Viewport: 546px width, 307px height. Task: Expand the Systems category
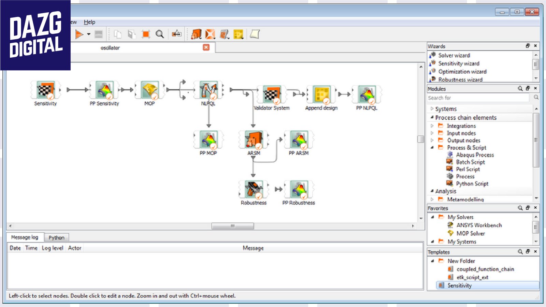pyautogui.click(x=432, y=109)
